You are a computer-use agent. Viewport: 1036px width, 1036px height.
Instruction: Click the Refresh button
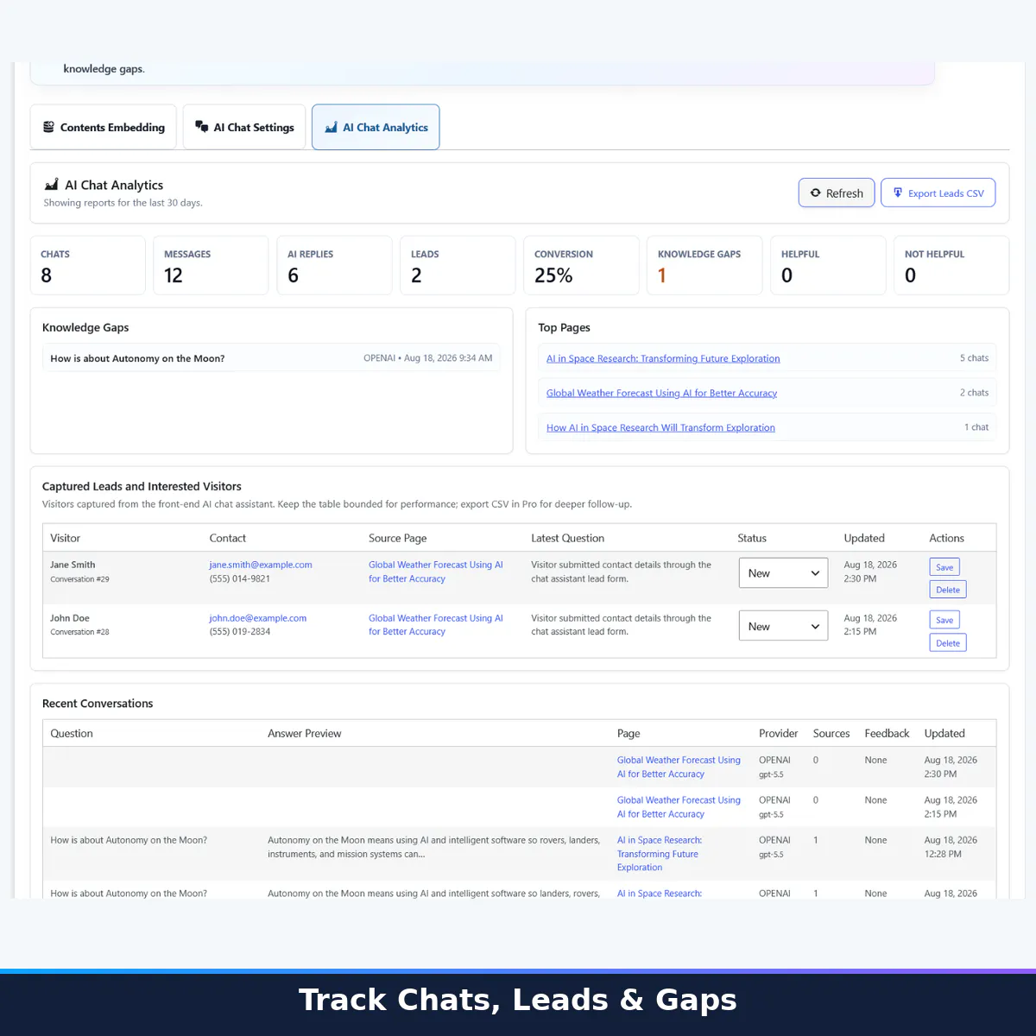point(837,193)
